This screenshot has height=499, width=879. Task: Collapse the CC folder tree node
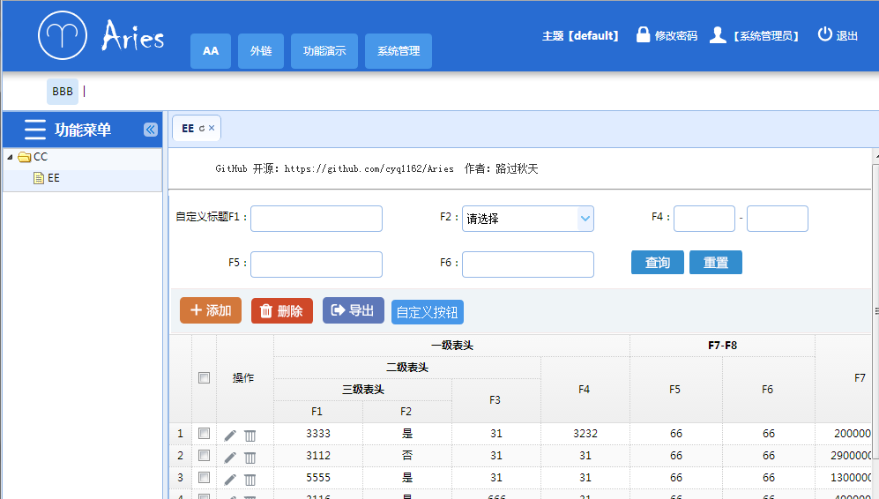click(x=10, y=157)
